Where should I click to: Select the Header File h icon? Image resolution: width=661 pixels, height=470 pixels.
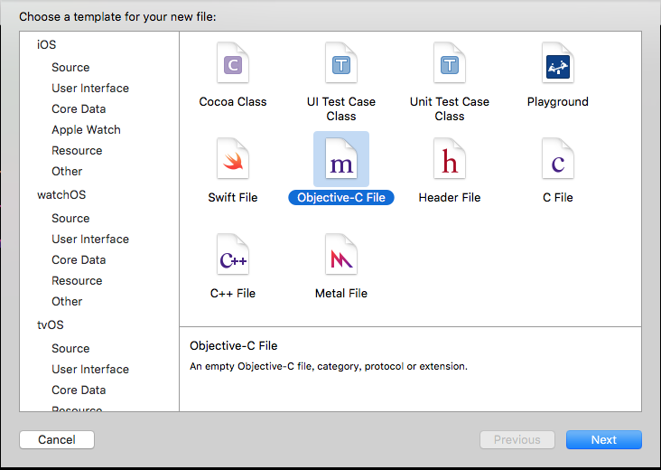450,159
